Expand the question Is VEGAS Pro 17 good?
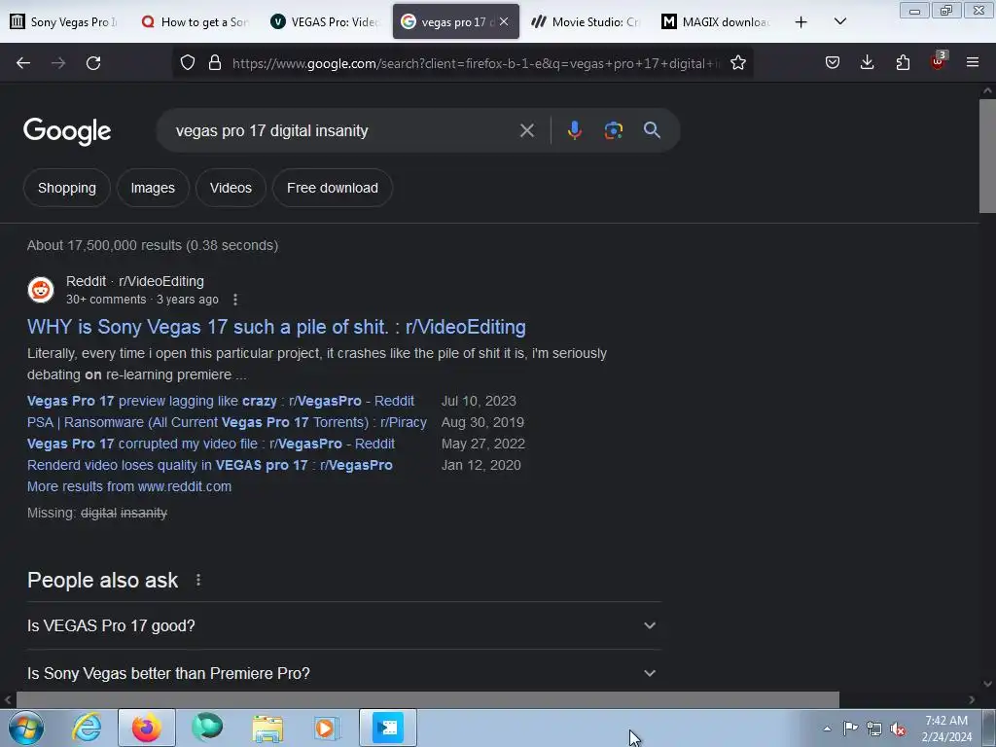Image resolution: width=996 pixels, height=747 pixels. [x=343, y=625]
